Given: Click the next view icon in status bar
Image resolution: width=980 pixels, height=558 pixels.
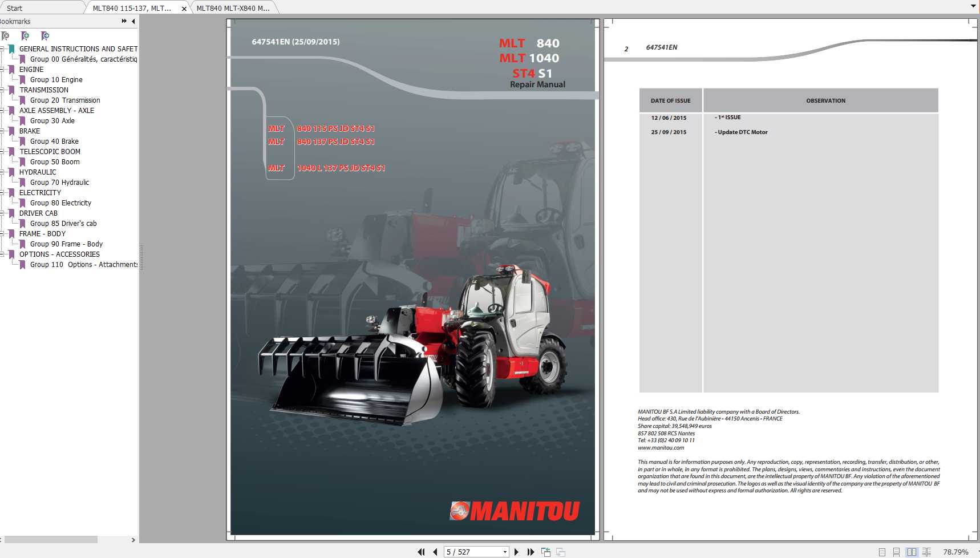Looking at the screenshot, I should [x=561, y=552].
